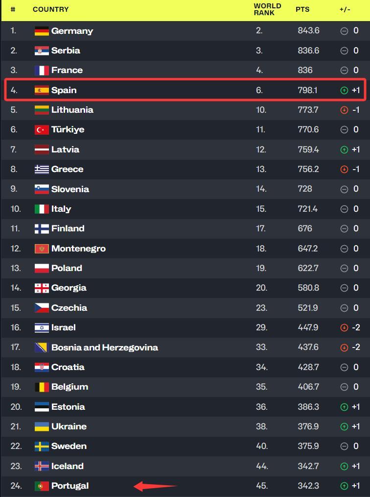Sort by the PTS column header
370x497 pixels.
[x=302, y=9]
